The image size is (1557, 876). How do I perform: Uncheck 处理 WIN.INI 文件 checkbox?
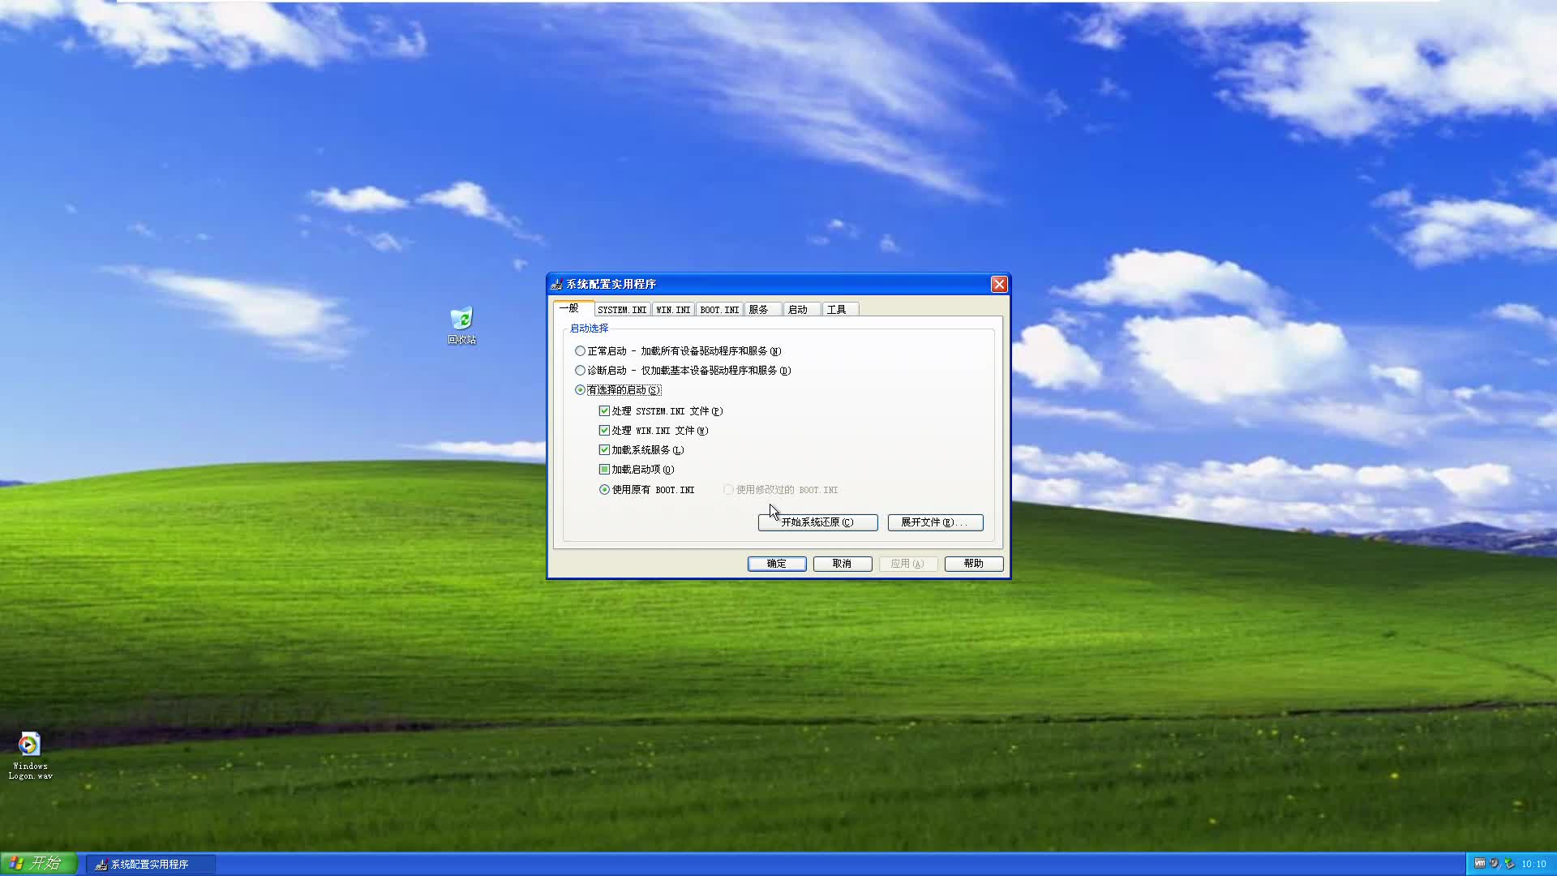604,430
